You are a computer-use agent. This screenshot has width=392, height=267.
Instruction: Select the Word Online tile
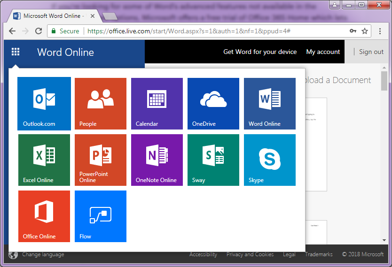(269, 104)
